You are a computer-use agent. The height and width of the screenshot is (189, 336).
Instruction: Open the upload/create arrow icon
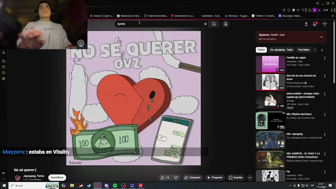click(x=306, y=24)
